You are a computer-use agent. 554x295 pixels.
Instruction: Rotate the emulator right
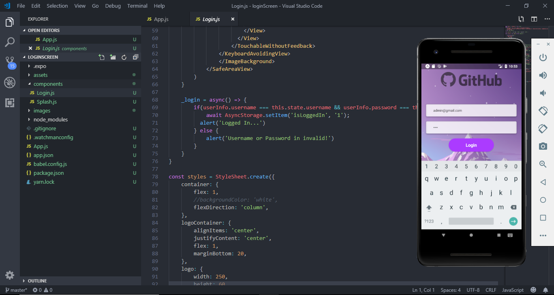pyautogui.click(x=543, y=128)
